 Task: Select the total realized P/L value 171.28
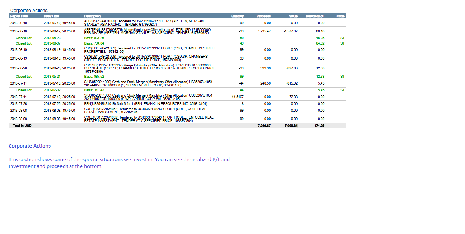pyautogui.click(x=319, y=126)
